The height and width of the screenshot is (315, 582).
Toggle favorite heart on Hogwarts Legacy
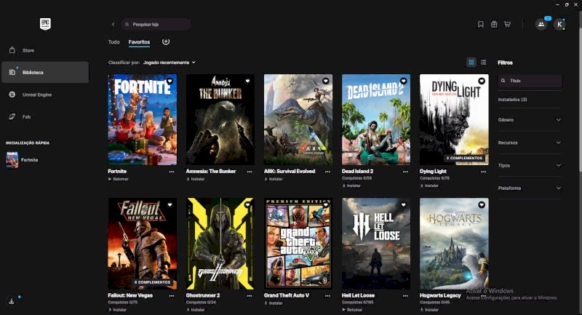tap(482, 205)
